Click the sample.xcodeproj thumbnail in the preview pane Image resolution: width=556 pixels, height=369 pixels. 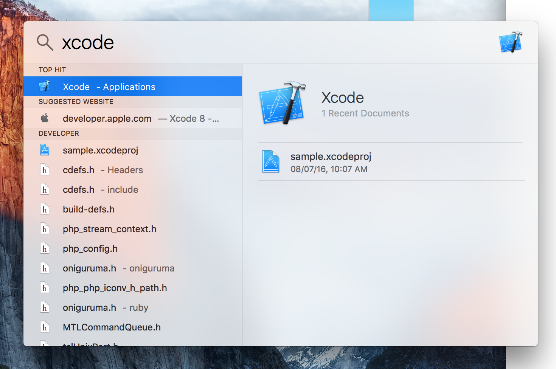(x=270, y=161)
